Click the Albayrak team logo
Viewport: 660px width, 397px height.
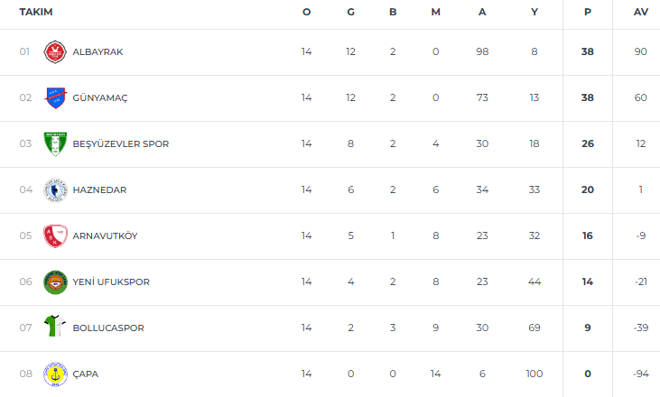(55, 52)
